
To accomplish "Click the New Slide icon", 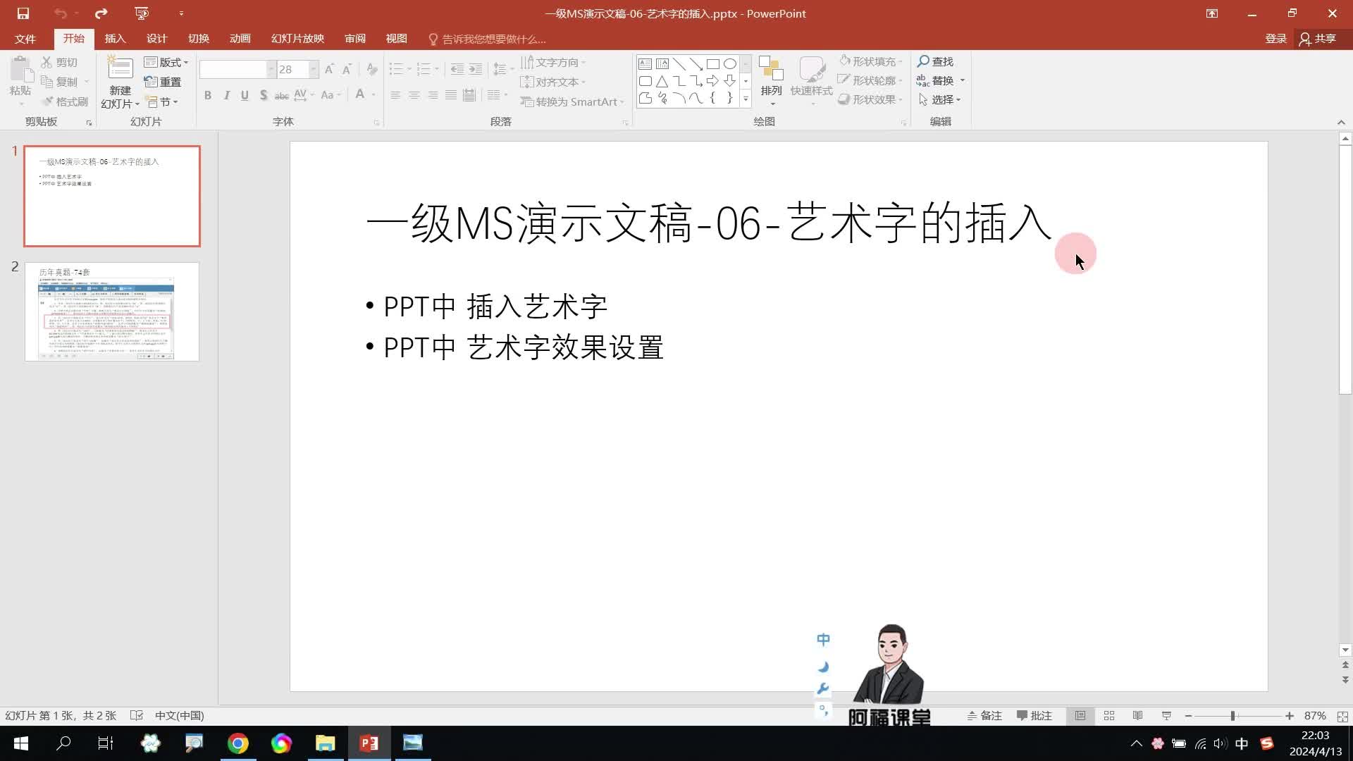I will (x=120, y=68).
